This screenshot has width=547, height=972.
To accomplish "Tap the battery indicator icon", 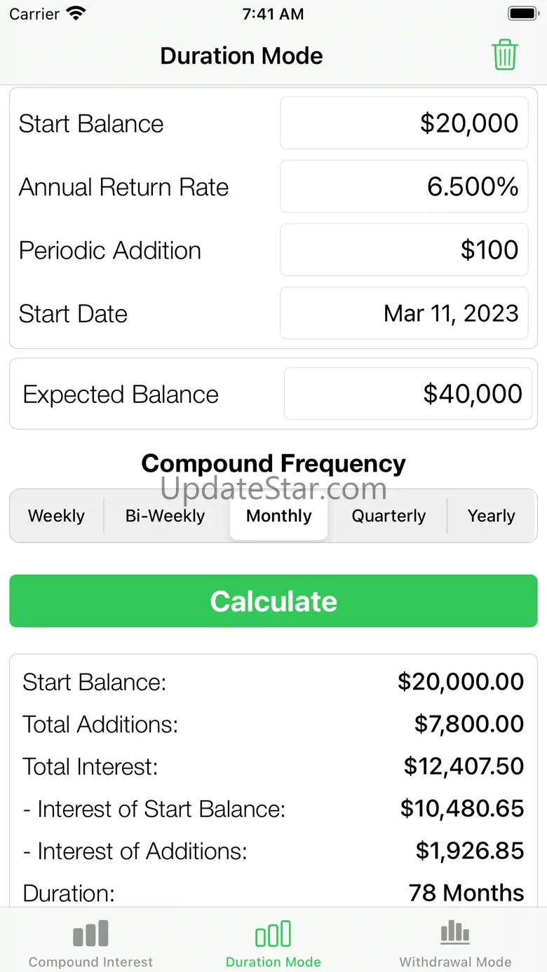I will (x=522, y=14).
